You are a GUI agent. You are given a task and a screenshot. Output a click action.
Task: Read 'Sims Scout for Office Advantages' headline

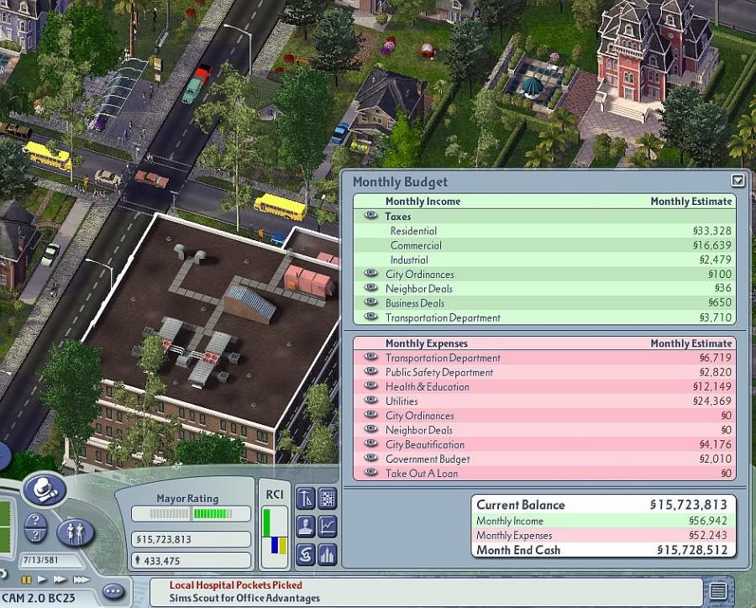(x=244, y=598)
